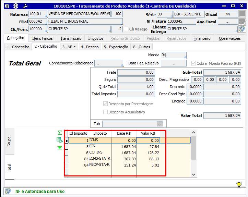Toggle Desconto por Porcentagem checkbox
The height and width of the screenshot is (197, 248).
coord(105,104)
